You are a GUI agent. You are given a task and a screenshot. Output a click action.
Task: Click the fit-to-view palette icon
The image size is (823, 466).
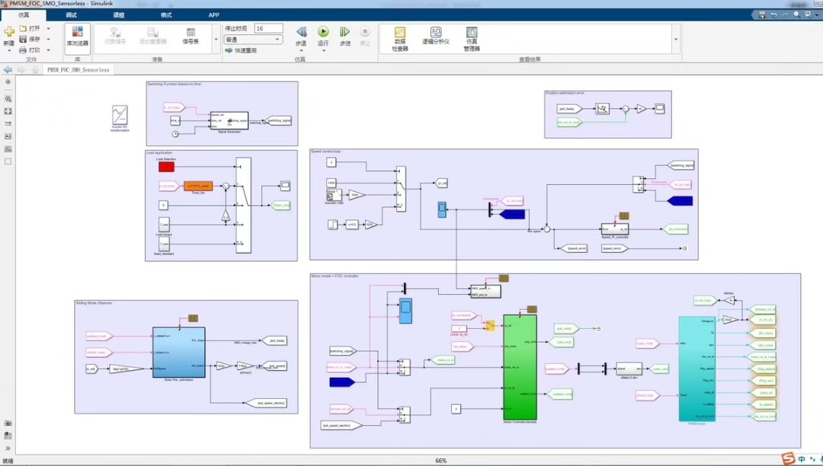pyautogui.click(x=8, y=111)
